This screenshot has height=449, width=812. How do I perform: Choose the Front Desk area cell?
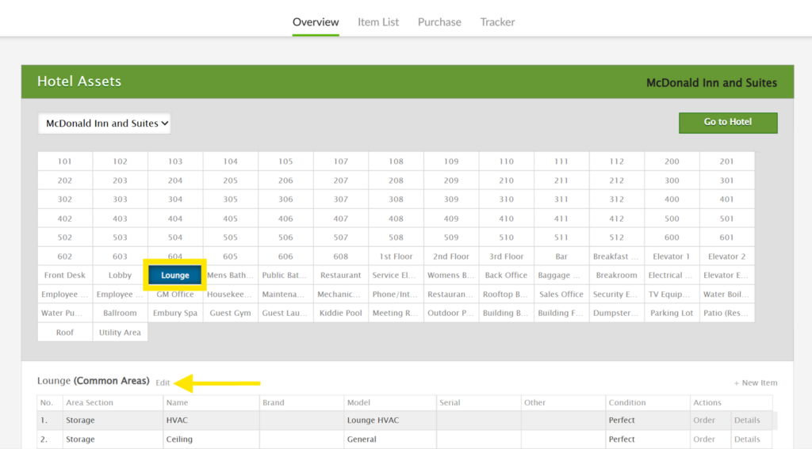65,276
